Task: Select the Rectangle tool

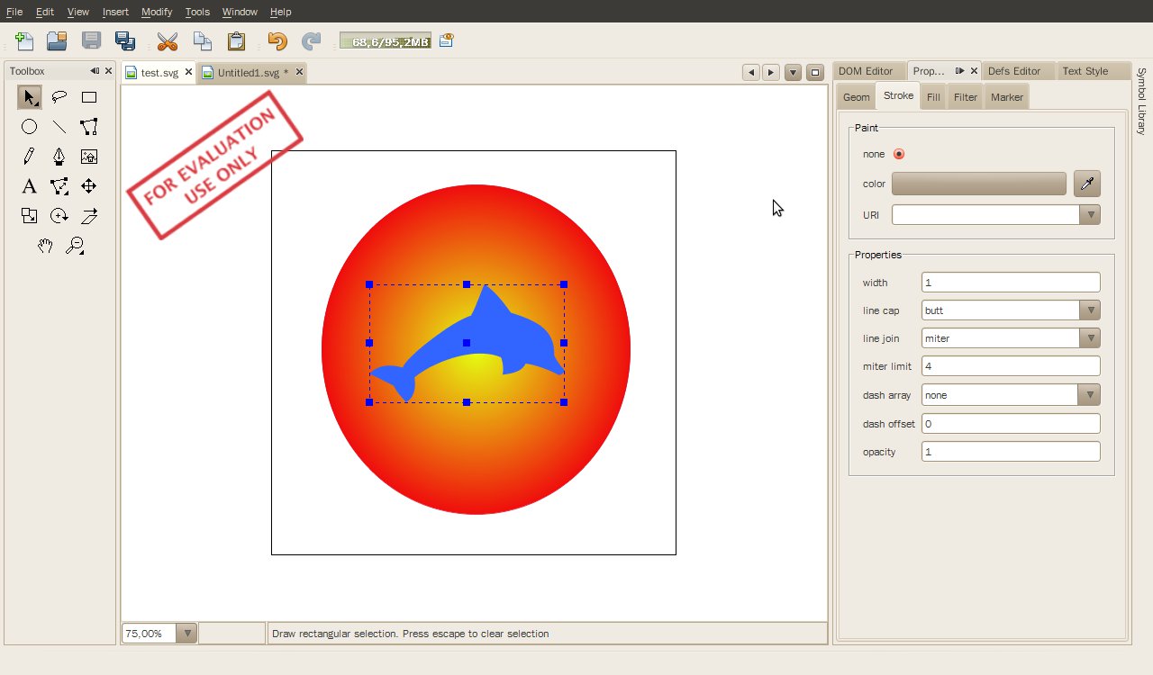Action: pyautogui.click(x=88, y=97)
